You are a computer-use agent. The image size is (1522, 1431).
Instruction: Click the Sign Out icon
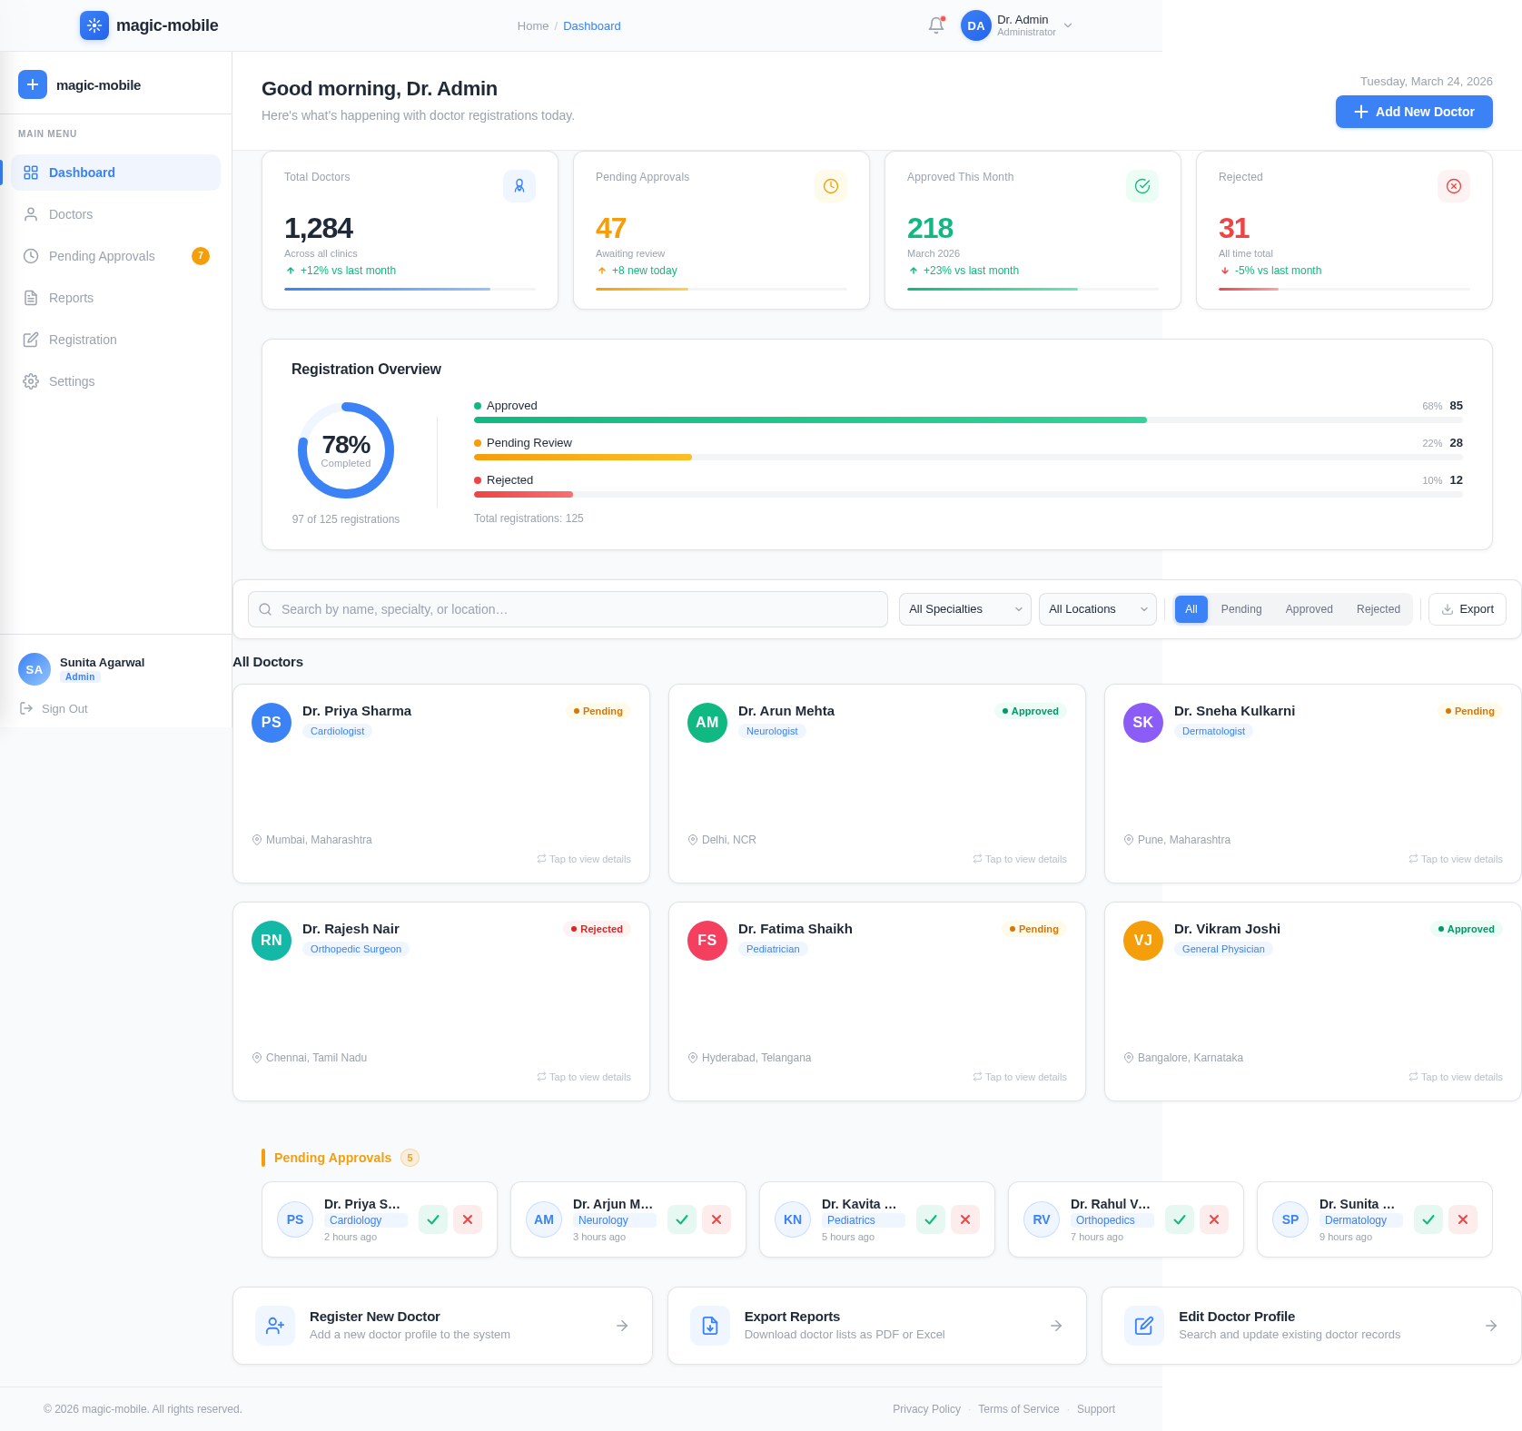[27, 708]
